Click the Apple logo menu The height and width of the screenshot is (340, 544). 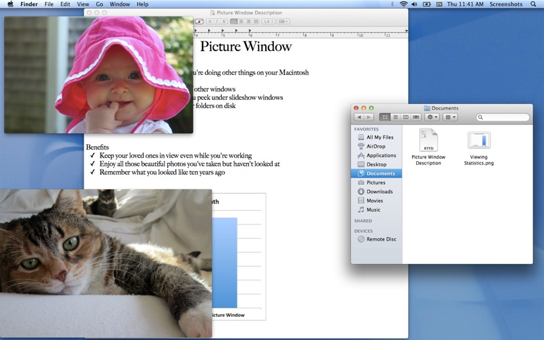10,4
